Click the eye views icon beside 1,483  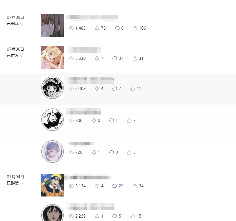71,28
